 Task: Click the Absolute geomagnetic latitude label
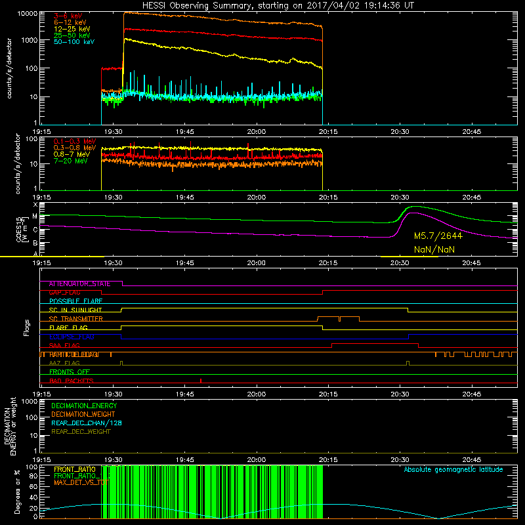[453, 470]
